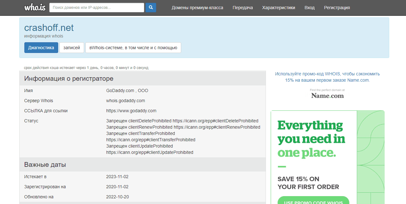Click the Важные даты section header
This screenshot has width=406, height=204.
45,165
